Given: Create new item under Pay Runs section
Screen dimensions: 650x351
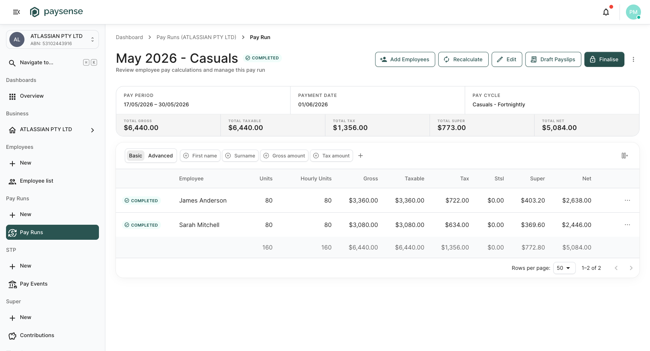Looking at the screenshot, I should 52,215.
